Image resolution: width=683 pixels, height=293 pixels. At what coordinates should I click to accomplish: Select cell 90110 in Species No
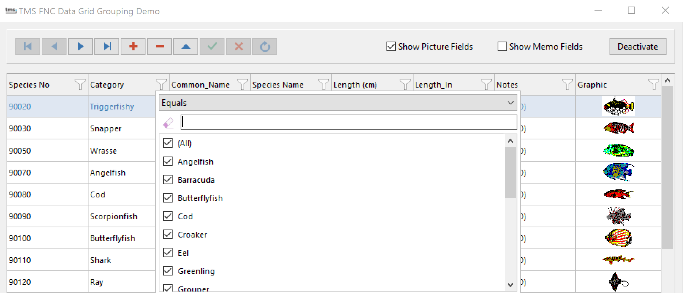click(48, 260)
